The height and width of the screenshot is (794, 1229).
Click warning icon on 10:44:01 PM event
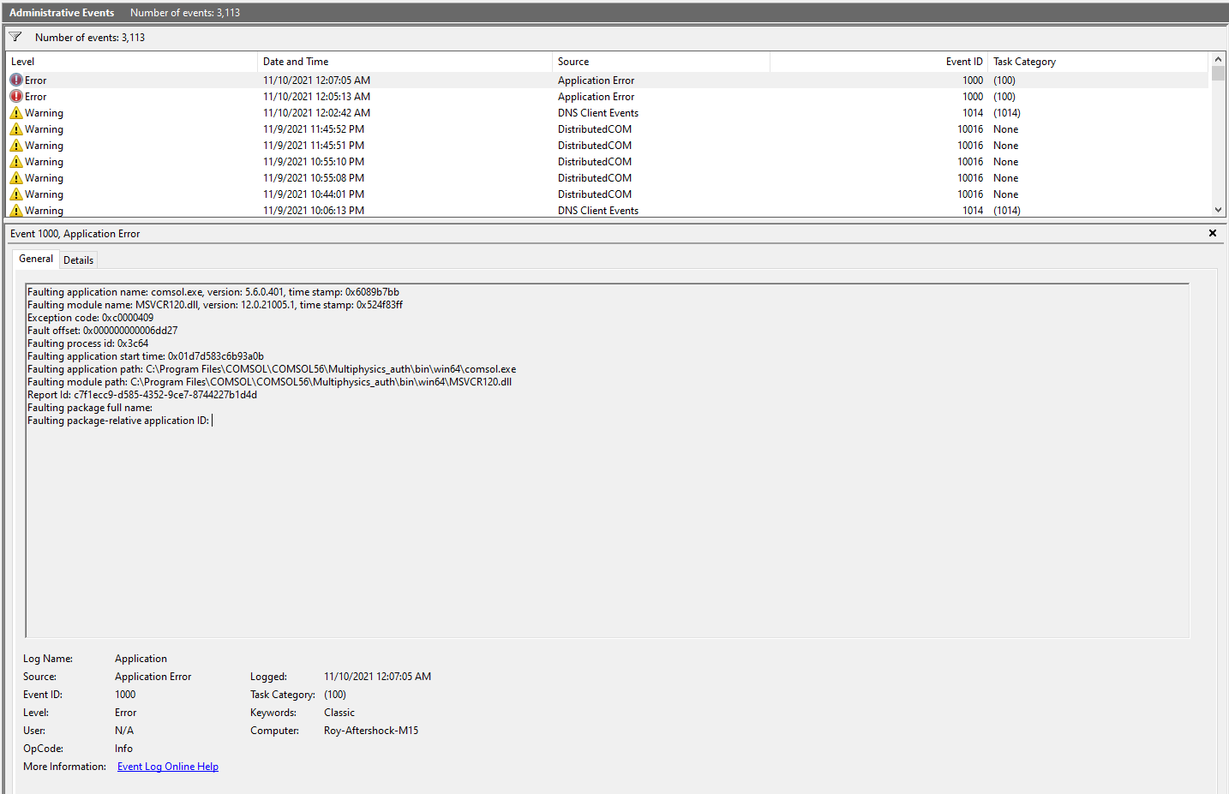[x=16, y=194]
